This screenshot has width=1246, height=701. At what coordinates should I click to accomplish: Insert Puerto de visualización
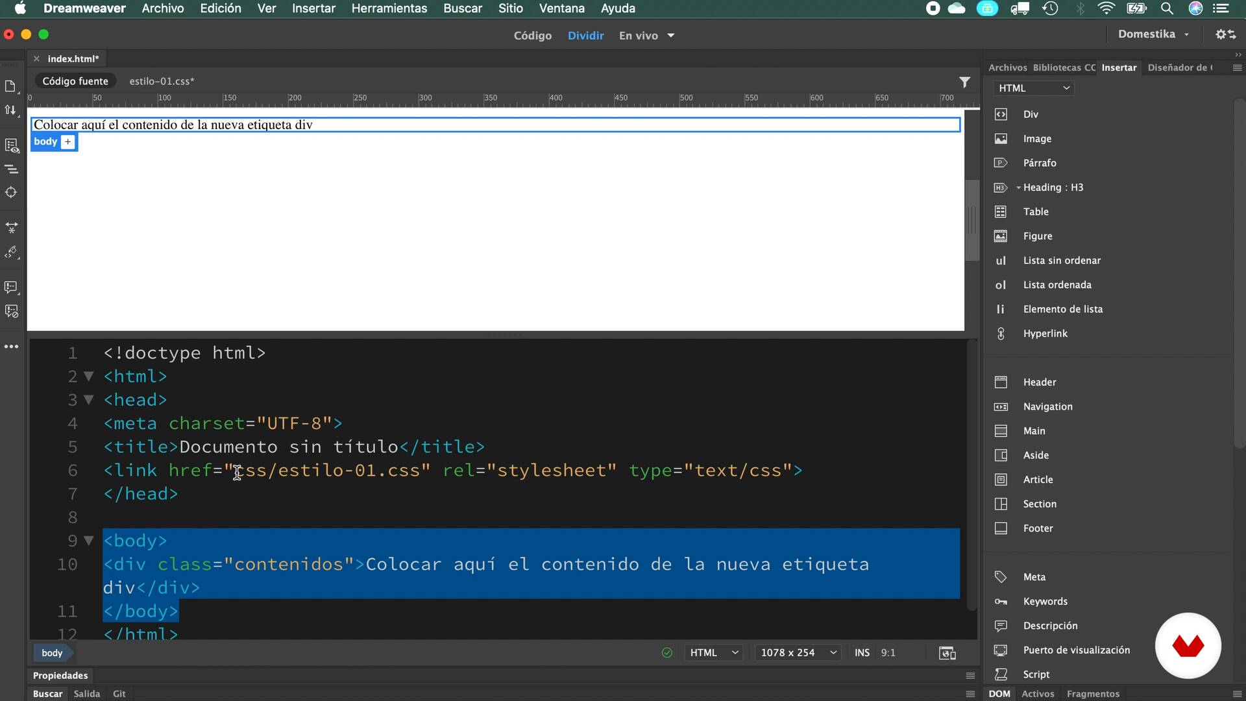[1076, 650]
